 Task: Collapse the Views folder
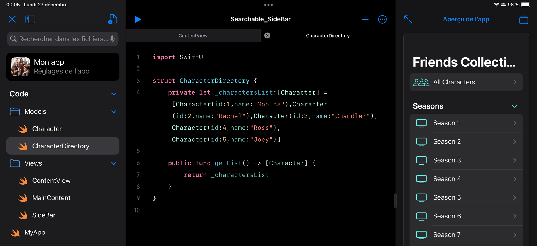coord(114,163)
